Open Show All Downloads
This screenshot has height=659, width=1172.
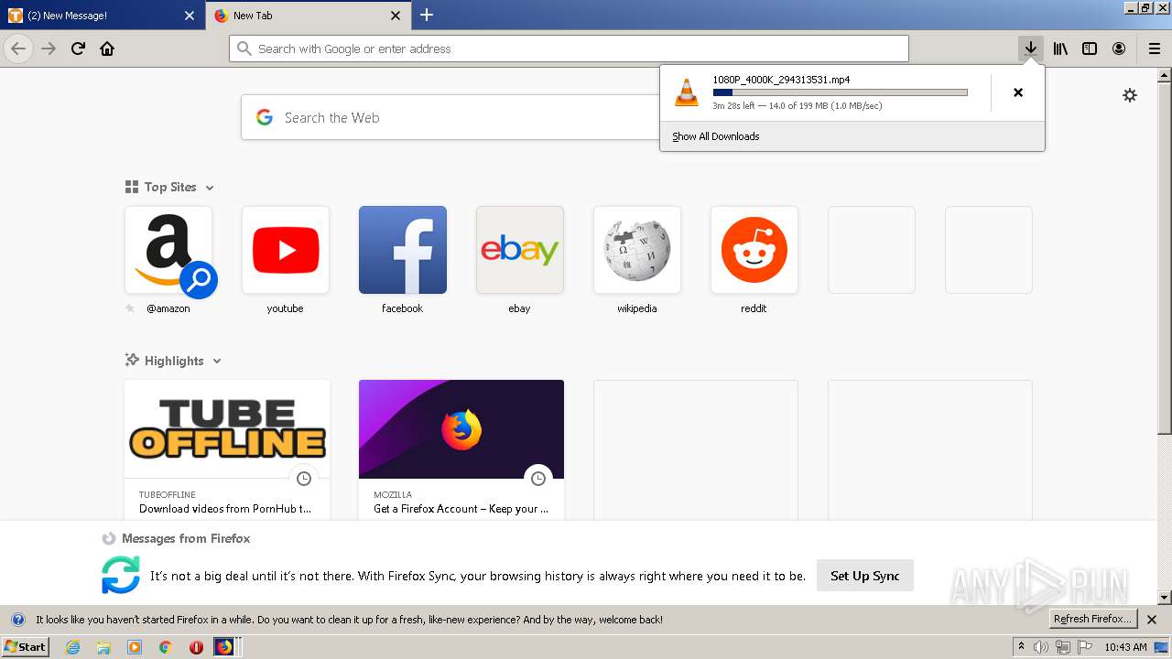(716, 136)
